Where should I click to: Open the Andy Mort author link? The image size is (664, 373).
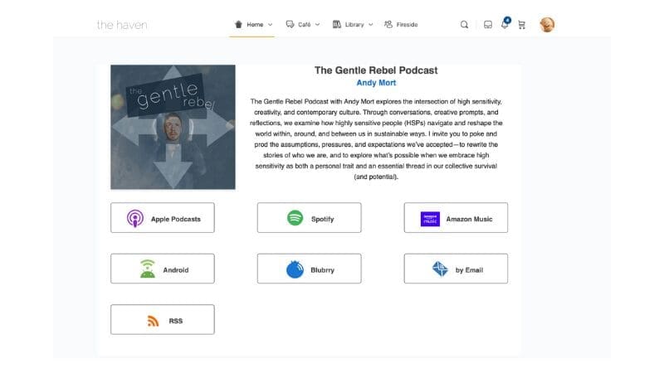(376, 83)
